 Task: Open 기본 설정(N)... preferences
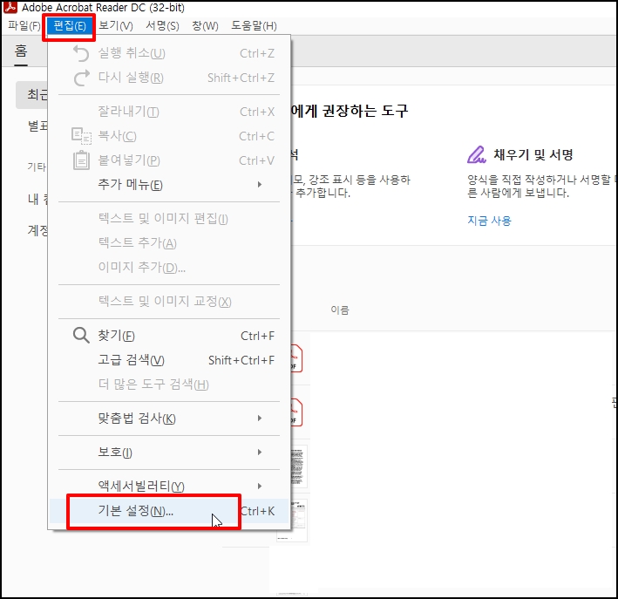coord(169,511)
